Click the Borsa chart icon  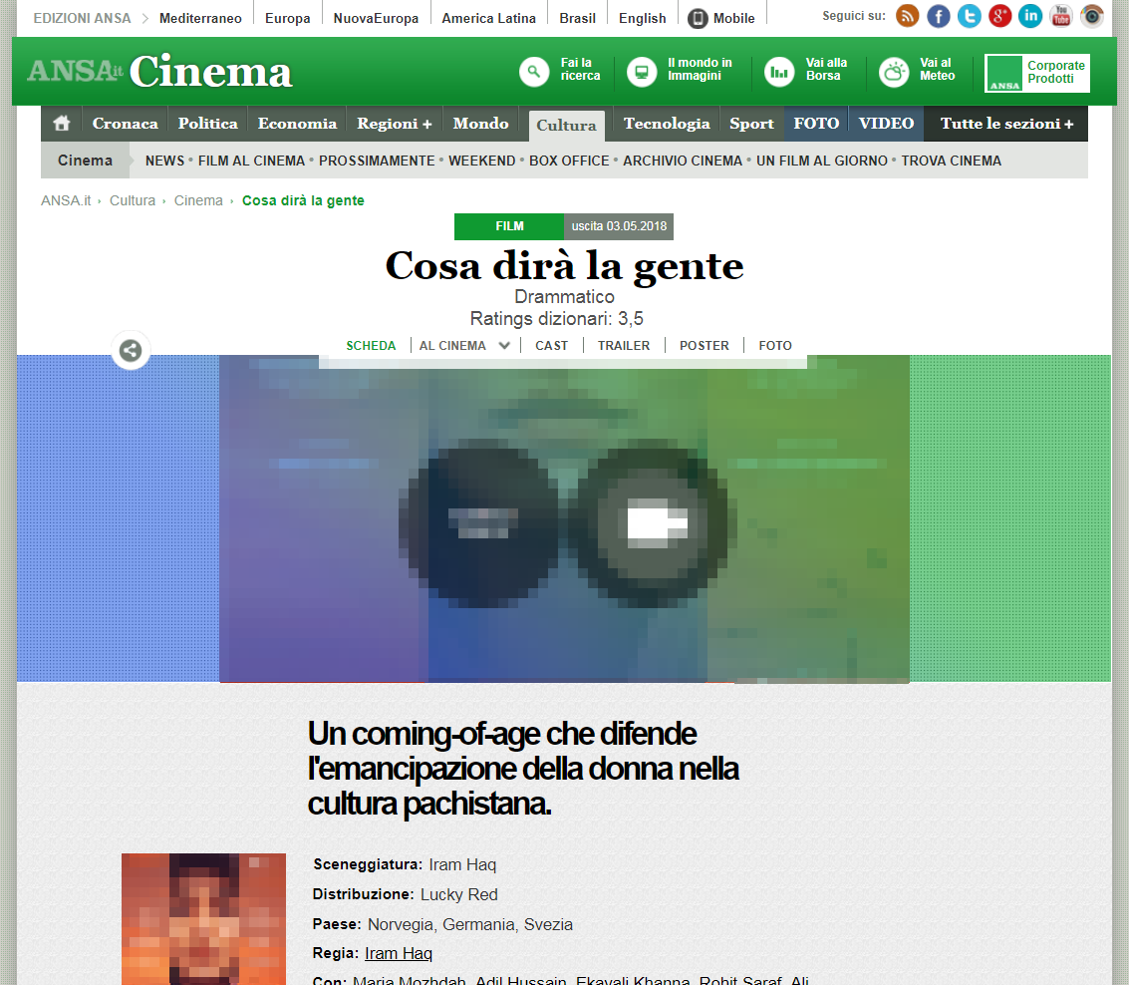pos(779,72)
